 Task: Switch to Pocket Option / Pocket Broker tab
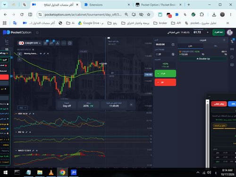[159, 5]
